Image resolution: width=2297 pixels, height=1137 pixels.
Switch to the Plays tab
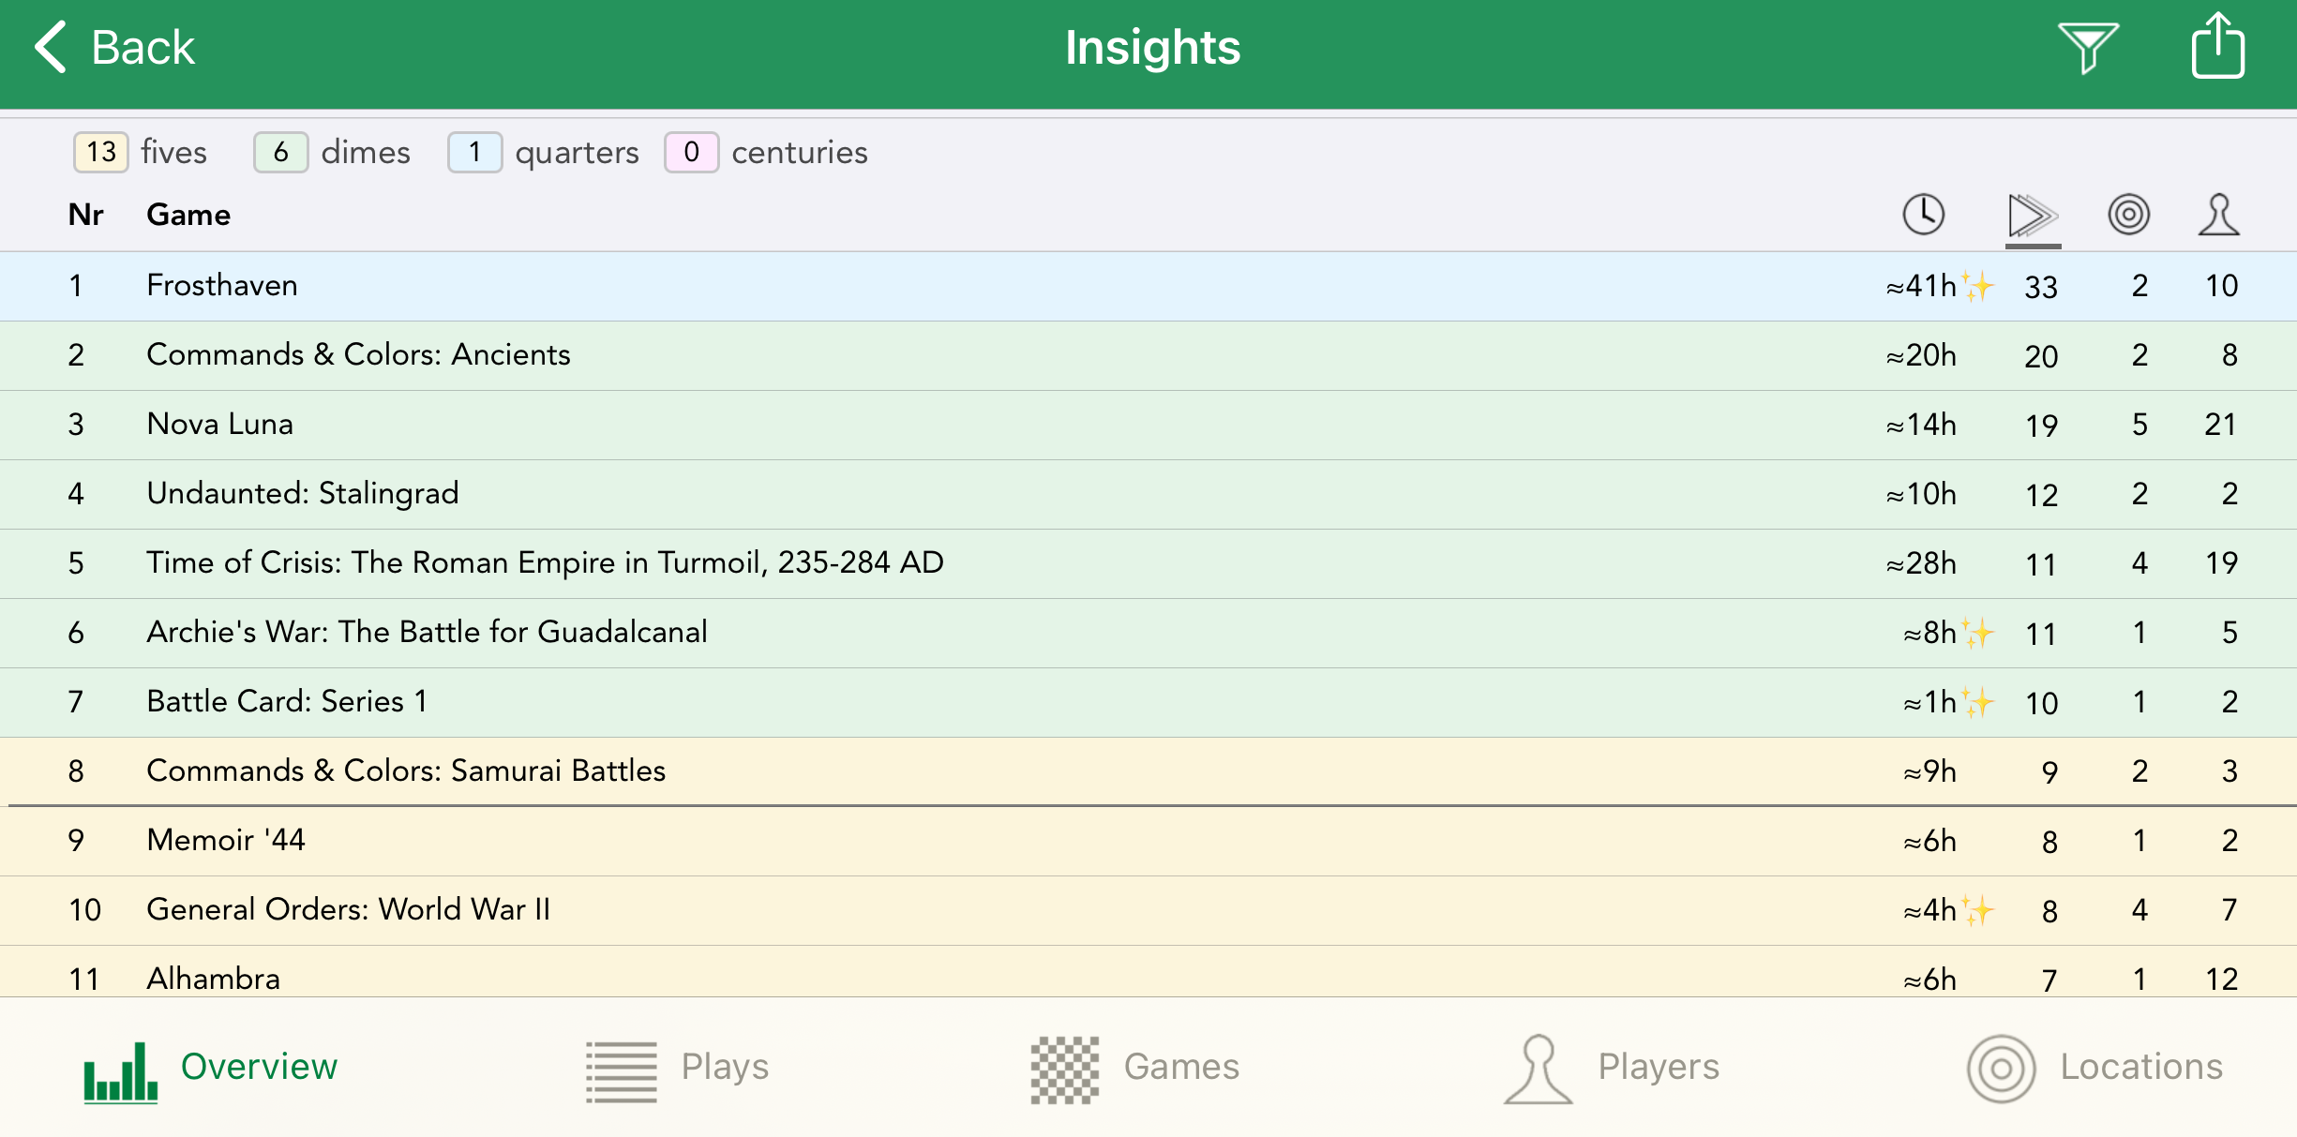[677, 1068]
